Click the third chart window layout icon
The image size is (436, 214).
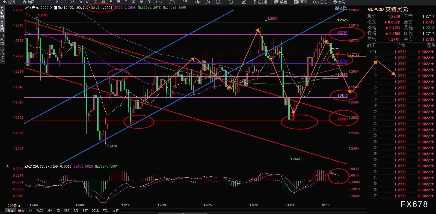(x=345, y=8)
